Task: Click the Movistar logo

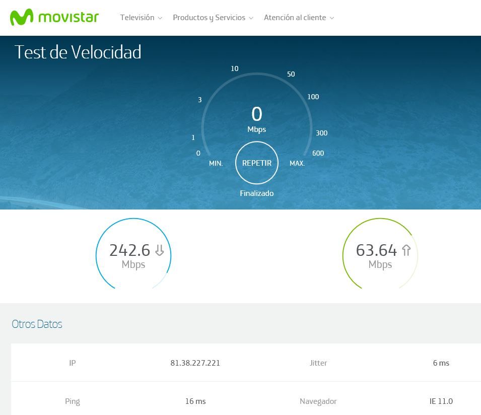Action: pyautogui.click(x=54, y=17)
